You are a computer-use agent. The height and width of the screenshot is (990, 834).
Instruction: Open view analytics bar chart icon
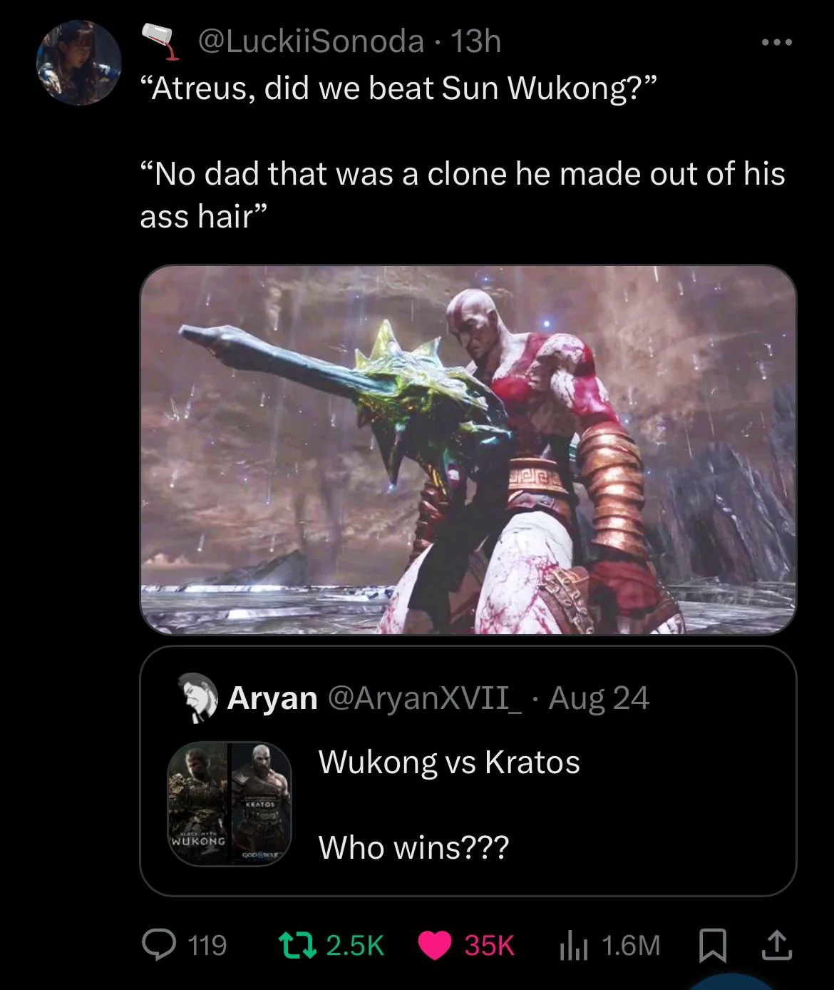(x=572, y=946)
